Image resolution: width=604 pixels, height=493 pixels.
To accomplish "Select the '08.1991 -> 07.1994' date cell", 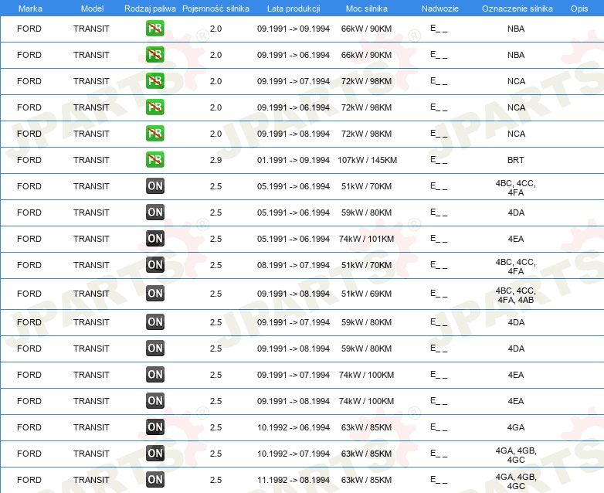I will point(294,265).
